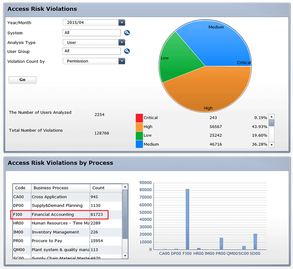Expand the Analysis Type dropdown

pos(122,42)
